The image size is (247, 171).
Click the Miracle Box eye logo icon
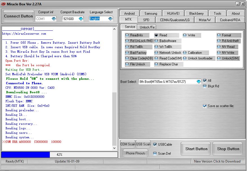tap(3, 4)
